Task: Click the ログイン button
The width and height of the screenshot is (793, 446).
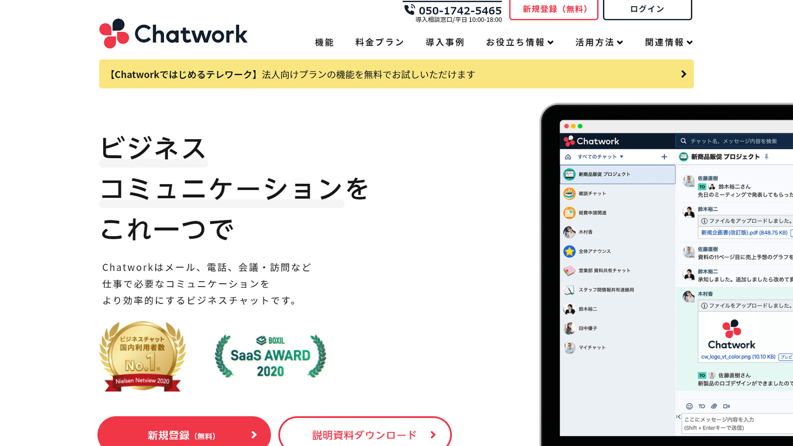Action: 647,9
